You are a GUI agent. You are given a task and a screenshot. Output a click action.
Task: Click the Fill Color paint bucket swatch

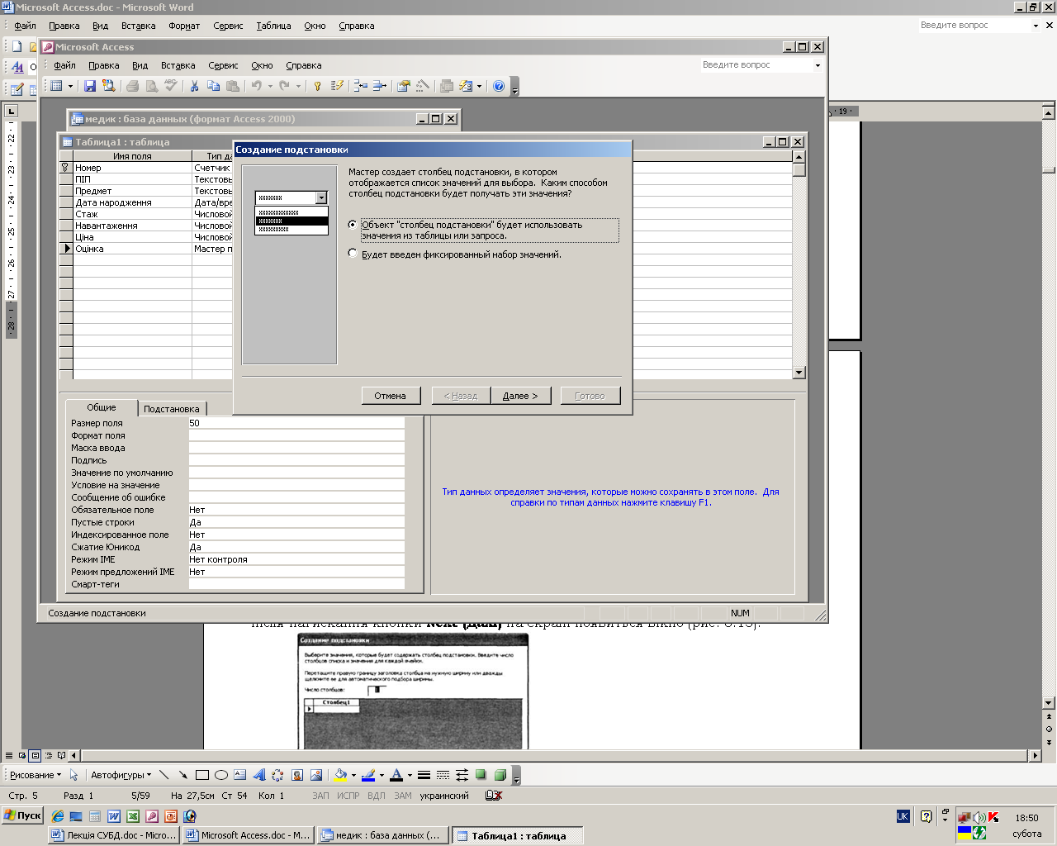tap(340, 775)
